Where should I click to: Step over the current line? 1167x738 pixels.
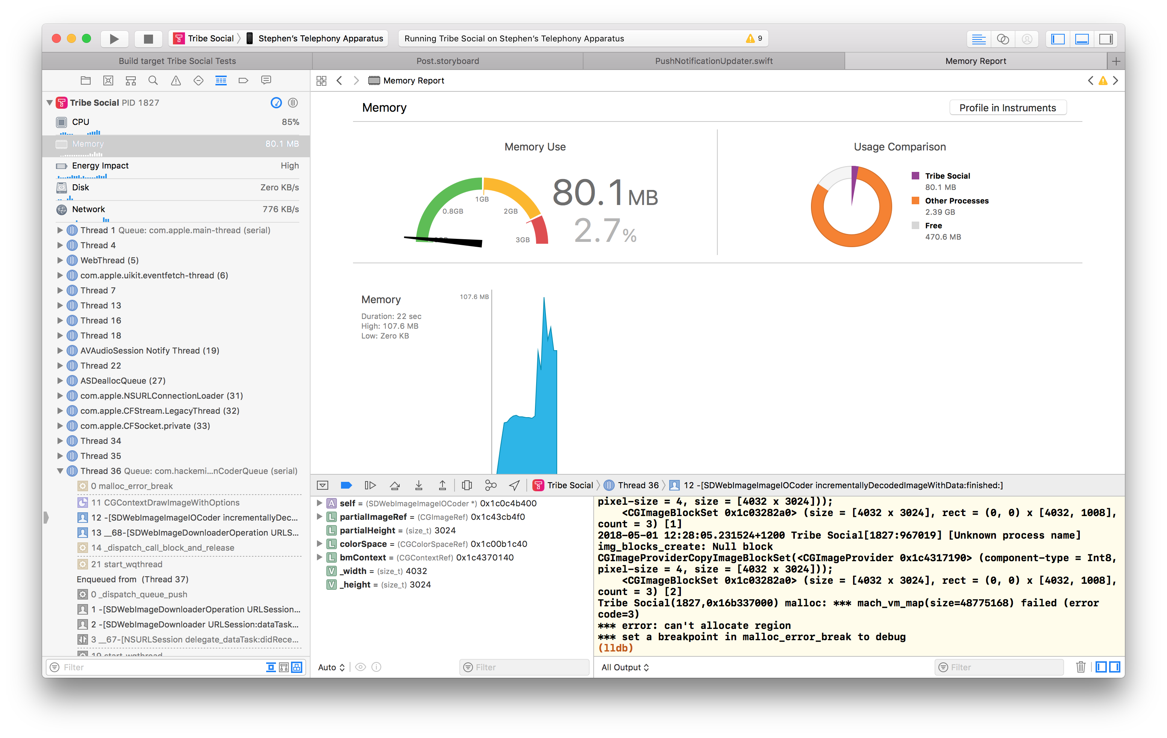tap(395, 485)
